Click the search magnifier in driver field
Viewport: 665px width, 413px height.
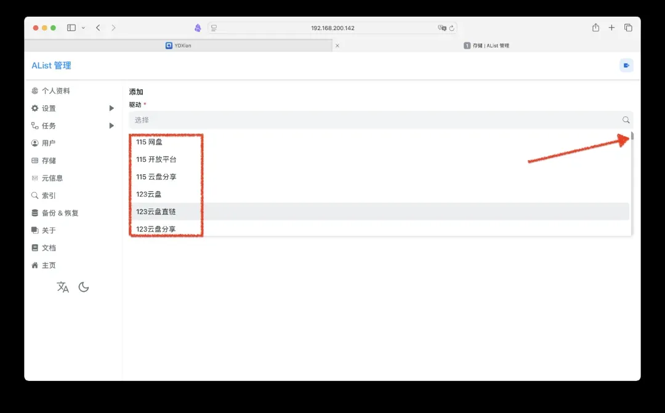click(626, 120)
